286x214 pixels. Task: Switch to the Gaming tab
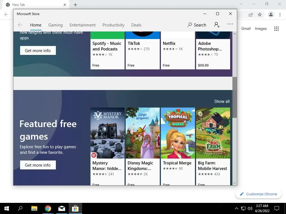[x=56, y=25]
